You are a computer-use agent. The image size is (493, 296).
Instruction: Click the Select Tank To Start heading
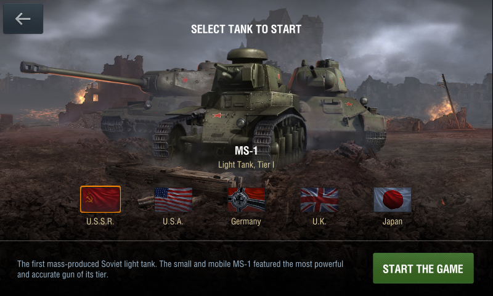[246, 29]
